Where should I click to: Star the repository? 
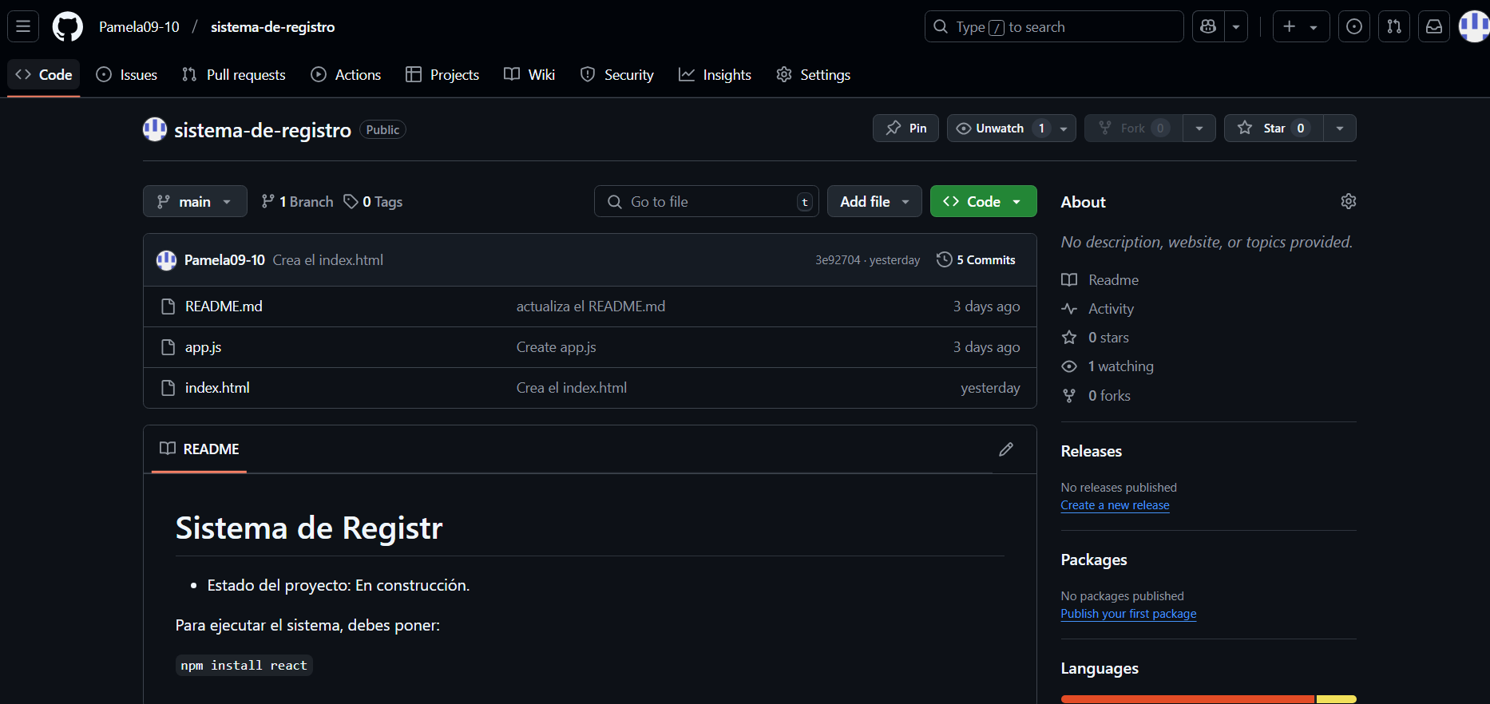(x=1274, y=128)
